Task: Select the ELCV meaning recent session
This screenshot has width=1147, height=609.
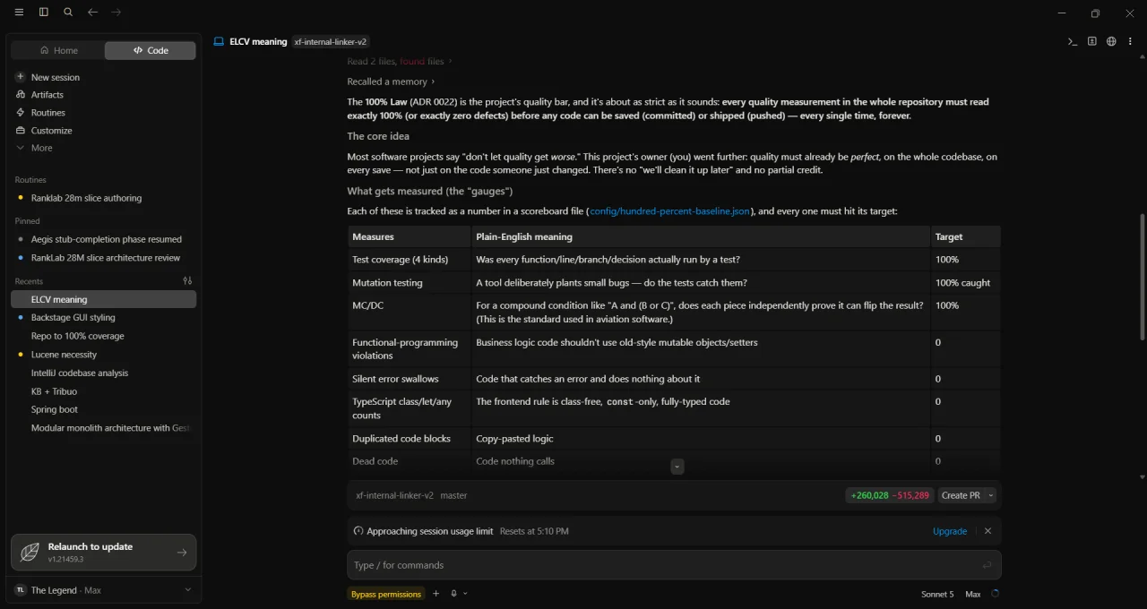Action: (x=104, y=299)
